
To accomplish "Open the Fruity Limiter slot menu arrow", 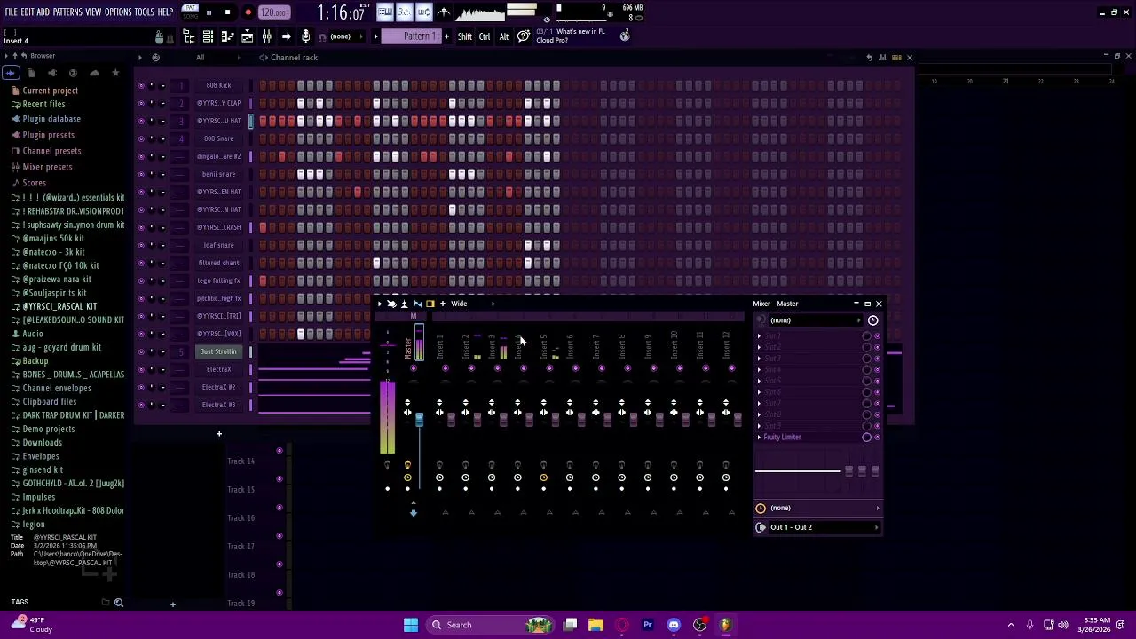I will 759,437.
